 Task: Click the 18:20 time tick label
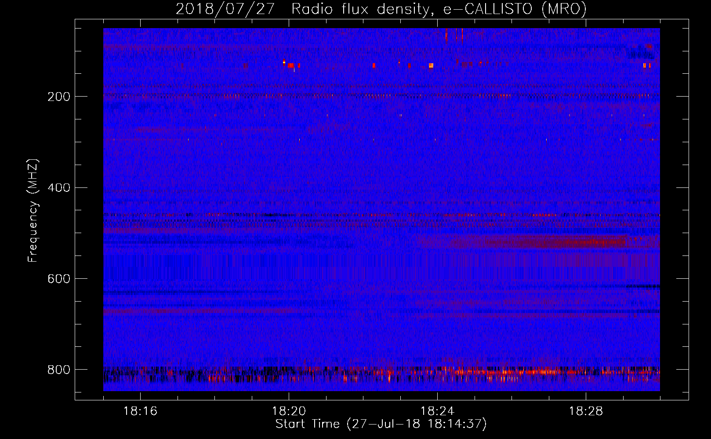click(x=289, y=411)
